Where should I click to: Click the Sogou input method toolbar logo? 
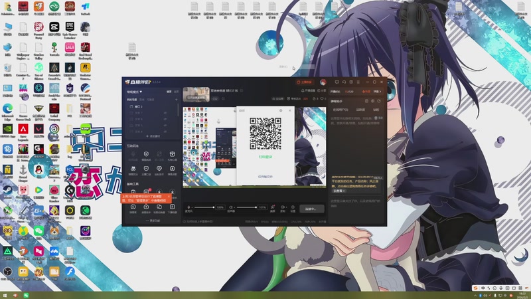pos(475,288)
